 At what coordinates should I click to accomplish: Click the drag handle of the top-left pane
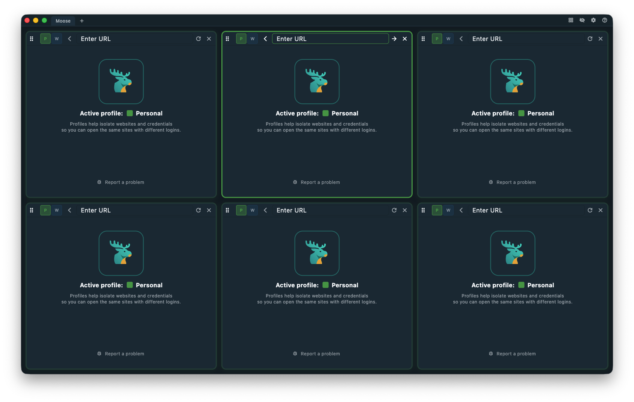32,38
